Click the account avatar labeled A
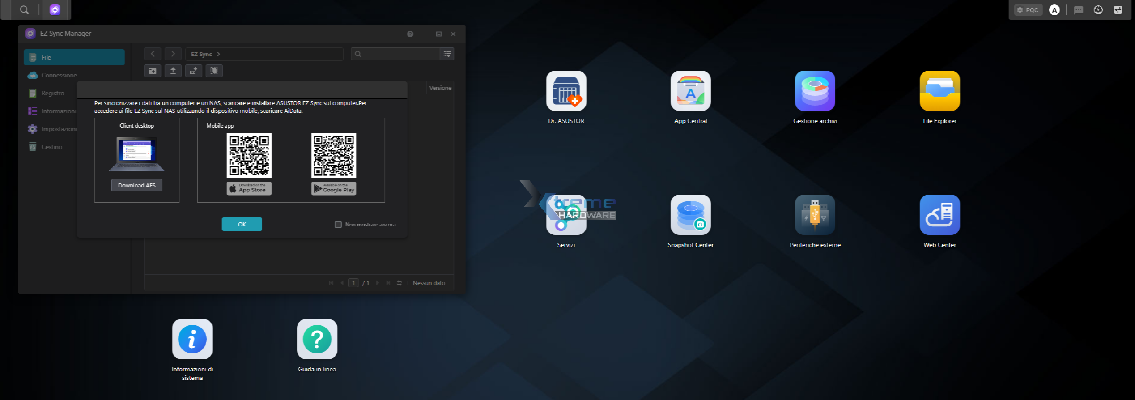The height and width of the screenshot is (400, 1135). [x=1054, y=10]
